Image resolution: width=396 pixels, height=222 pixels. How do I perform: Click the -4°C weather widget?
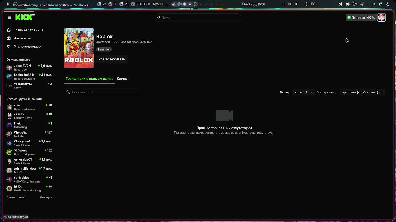click(310, 4)
